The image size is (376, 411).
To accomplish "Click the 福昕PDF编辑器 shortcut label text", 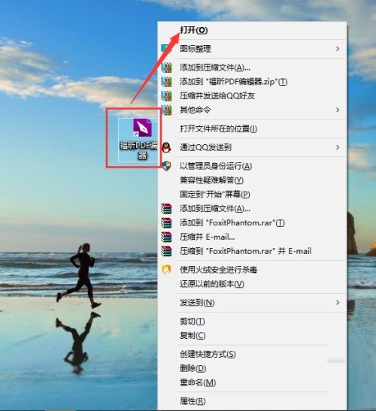I will click(x=139, y=151).
